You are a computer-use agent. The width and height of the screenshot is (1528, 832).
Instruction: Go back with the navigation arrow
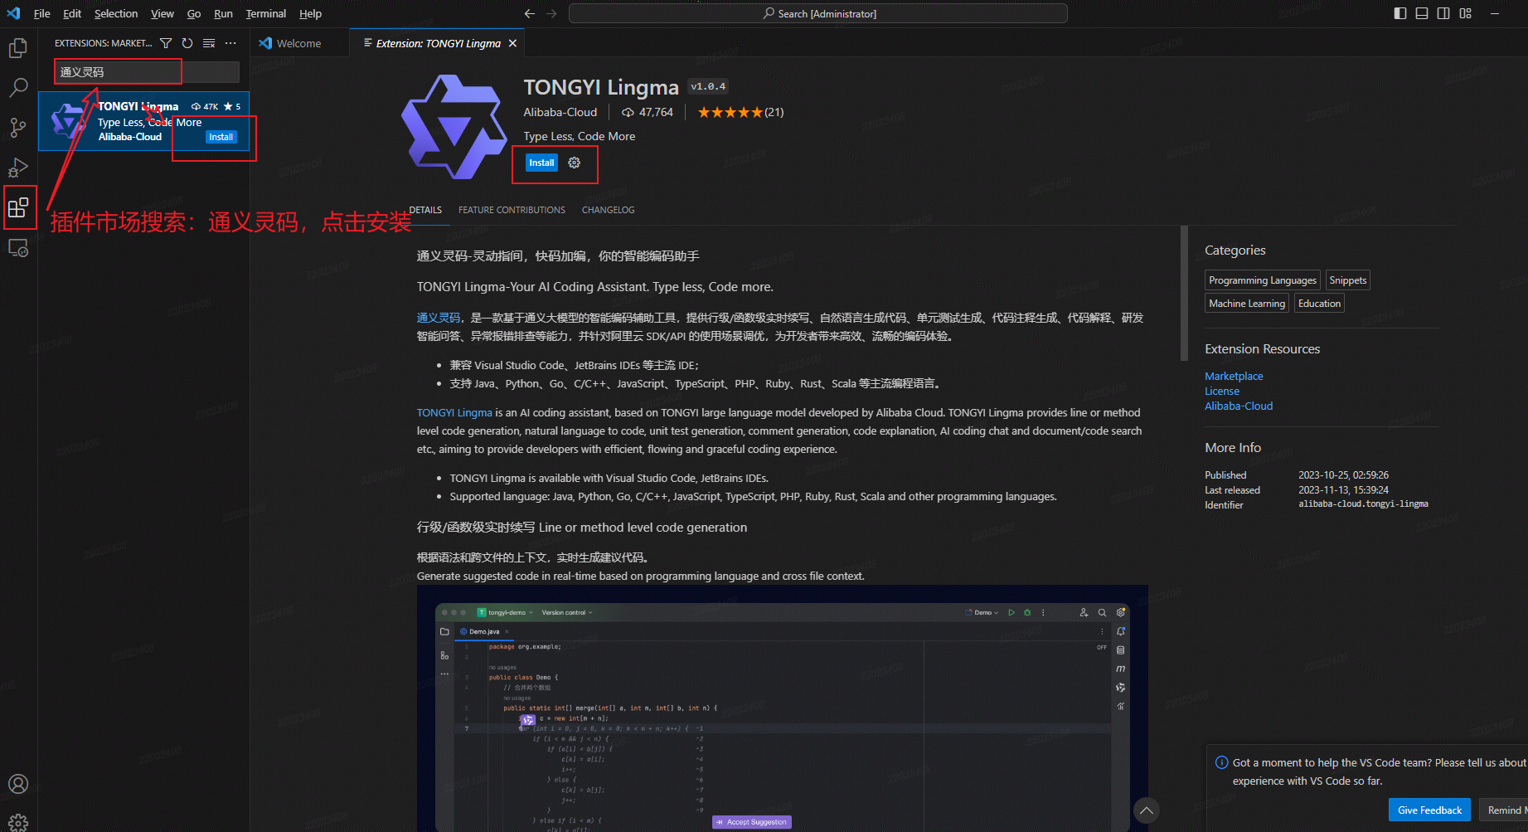[x=530, y=13]
